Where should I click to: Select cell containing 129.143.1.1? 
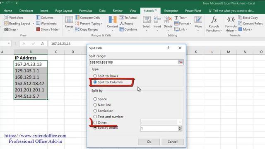[x=31, y=71]
